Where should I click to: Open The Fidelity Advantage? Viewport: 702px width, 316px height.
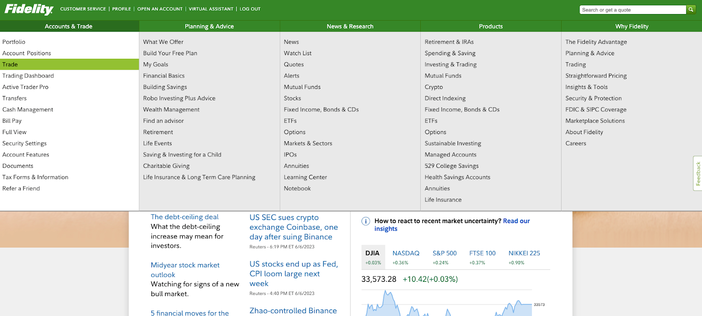tap(596, 42)
